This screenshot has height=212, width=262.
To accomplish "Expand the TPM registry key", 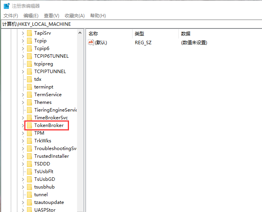I will tap(23, 133).
